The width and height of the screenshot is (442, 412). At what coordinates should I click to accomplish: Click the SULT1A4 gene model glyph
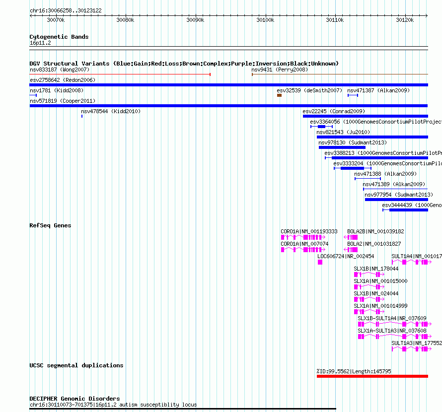tap(412, 262)
